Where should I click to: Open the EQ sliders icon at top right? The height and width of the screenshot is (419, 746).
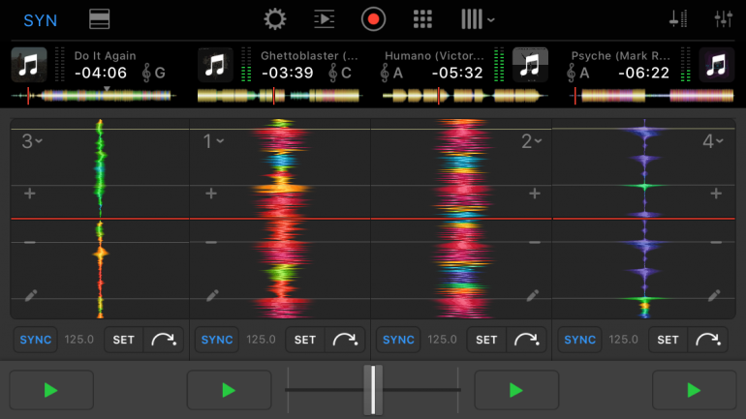point(723,19)
